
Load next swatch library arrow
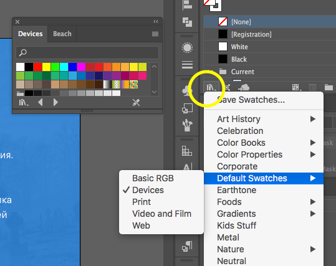[55, 102]
